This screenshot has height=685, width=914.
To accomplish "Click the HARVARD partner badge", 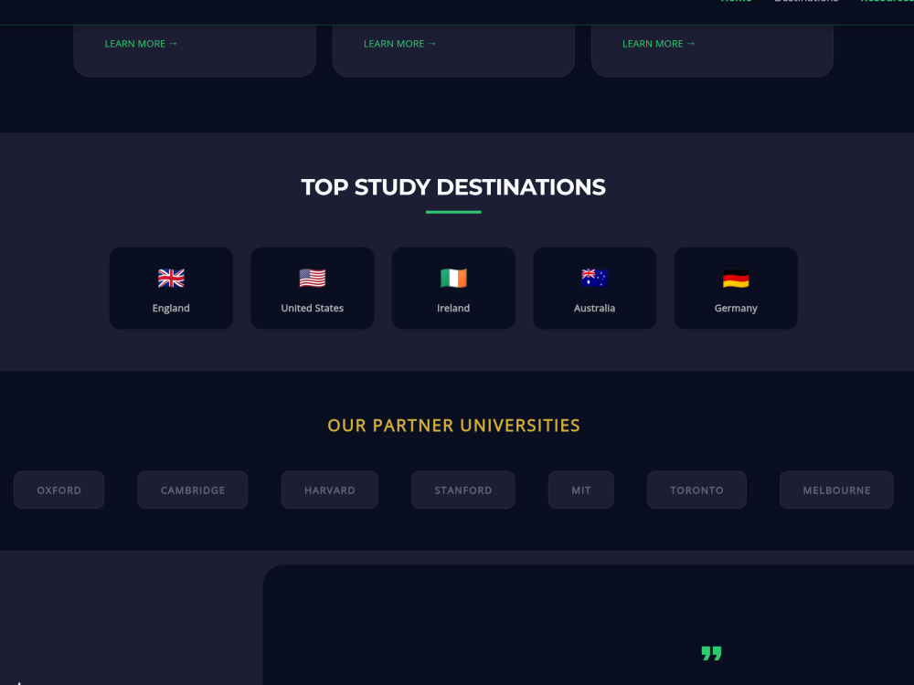I will point(329,490).
